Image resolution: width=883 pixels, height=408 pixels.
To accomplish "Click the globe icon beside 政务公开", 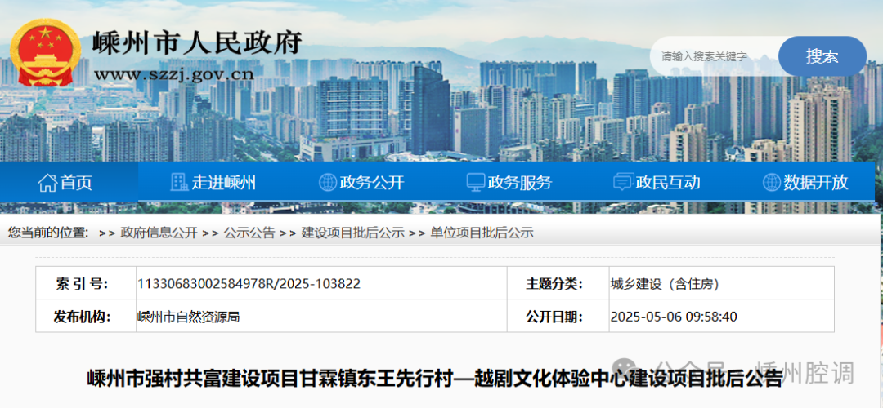I will [x=327, y=183].
